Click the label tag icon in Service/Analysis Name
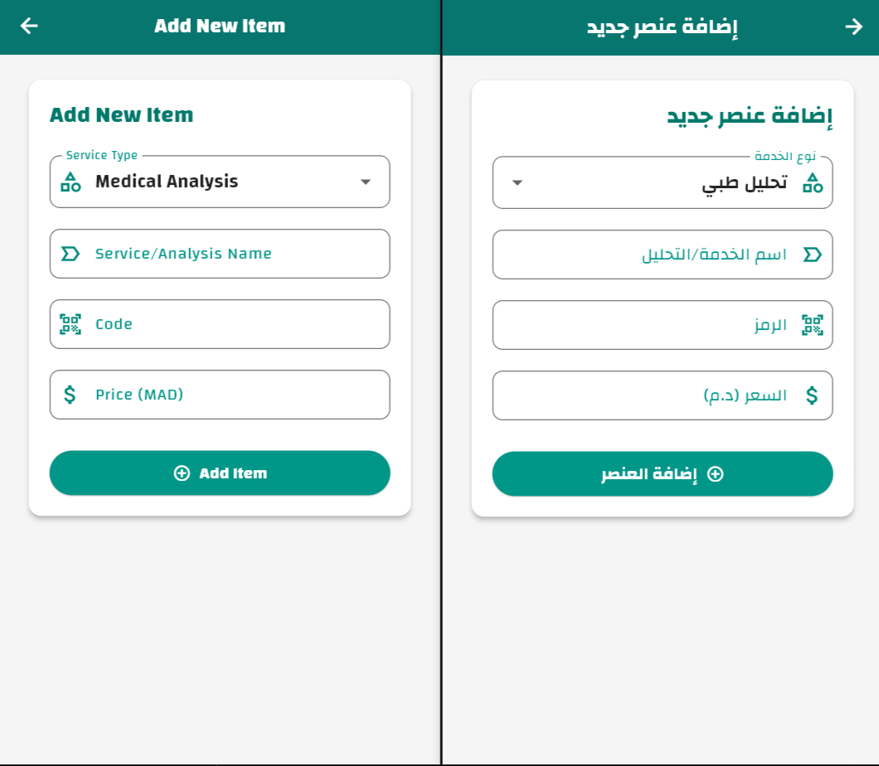 [70, 254]
